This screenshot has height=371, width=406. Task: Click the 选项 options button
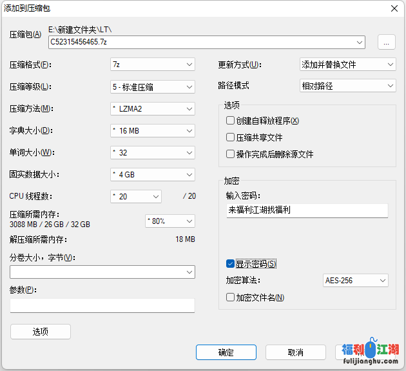(41, 332)
